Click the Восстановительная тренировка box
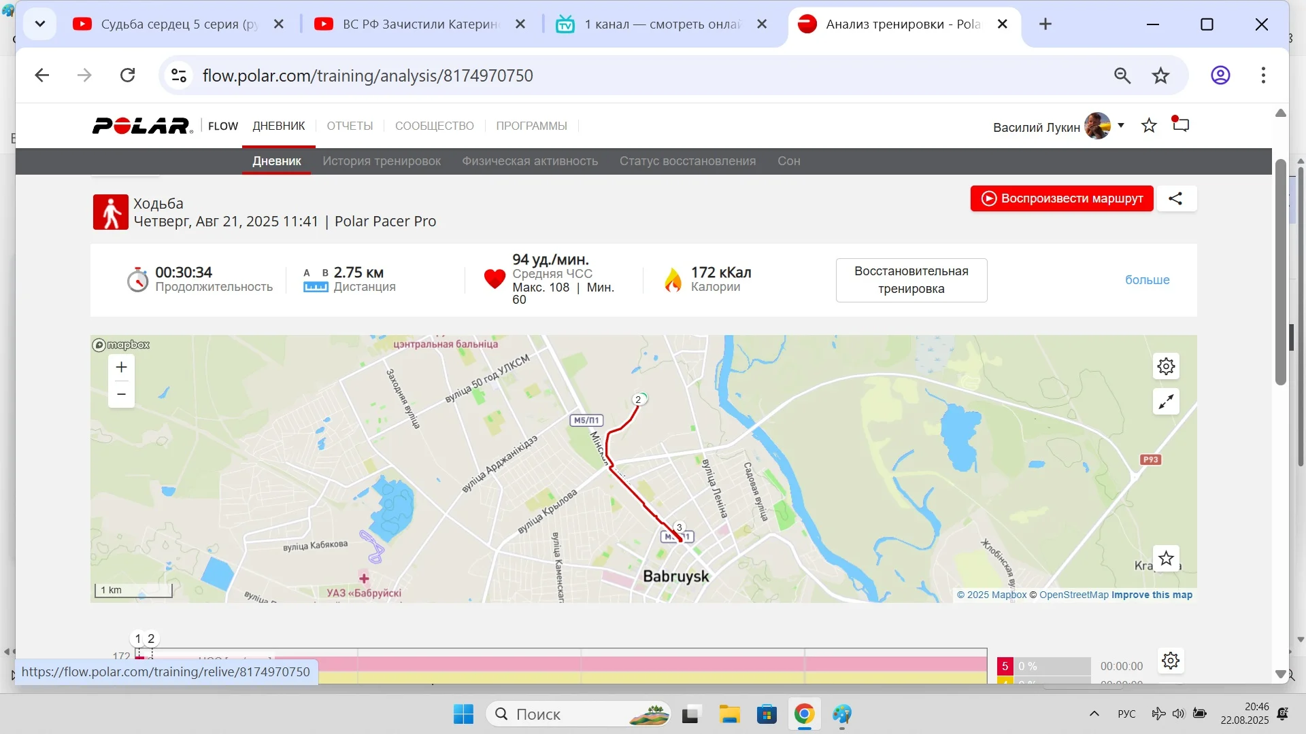Screen dimensions: 1306x734 click(x=911, y=280)
